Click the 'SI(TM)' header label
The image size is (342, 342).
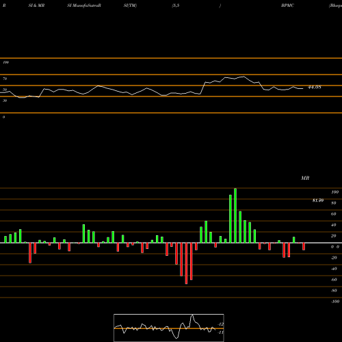130,5
